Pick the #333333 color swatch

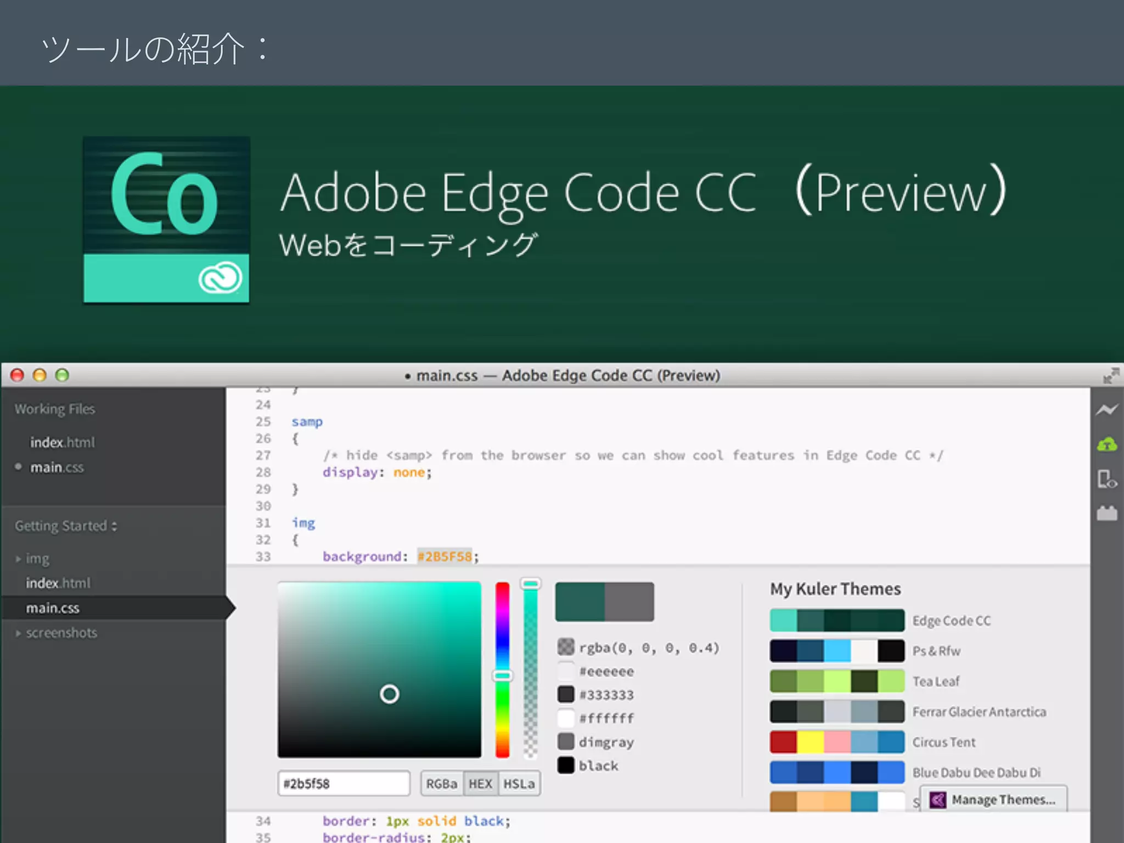pyautogui.click(x=566, y=695)
